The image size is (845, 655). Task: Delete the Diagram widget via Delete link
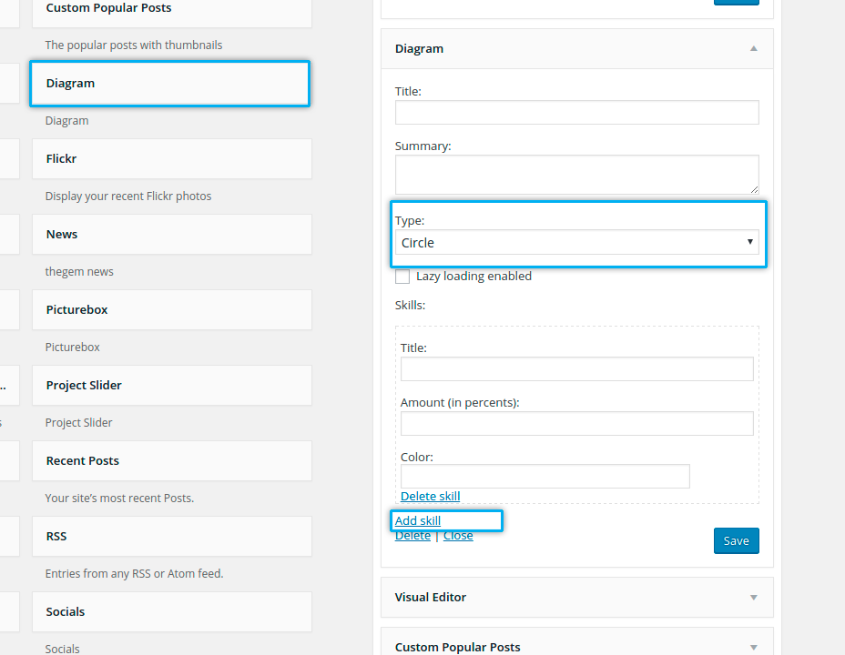point(412,536)
